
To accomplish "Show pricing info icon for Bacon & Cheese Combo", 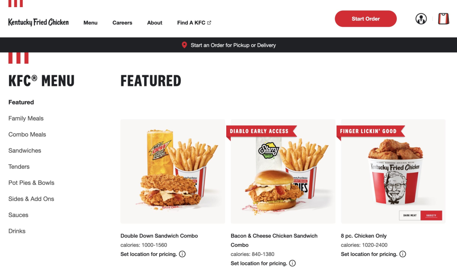I will click(x=292, y=263).
